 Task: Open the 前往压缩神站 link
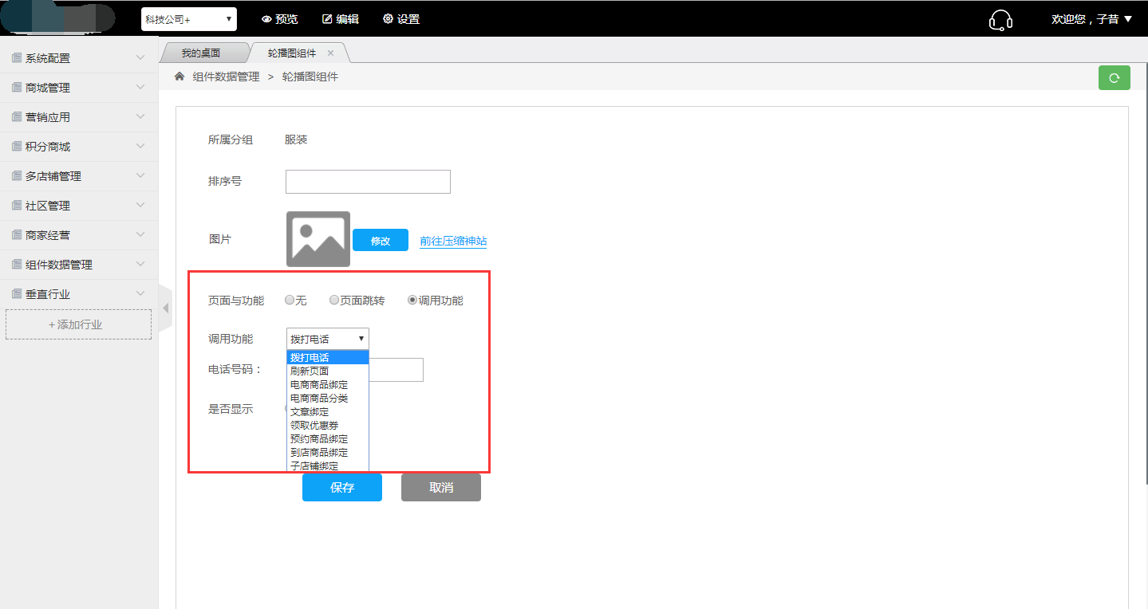point(453,241)
